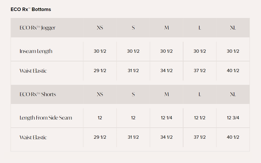This screenshot has height=163, width=261.
Task: Click Shorts waist elastic value 37 1/2
Action: click(x=200, y=137)
